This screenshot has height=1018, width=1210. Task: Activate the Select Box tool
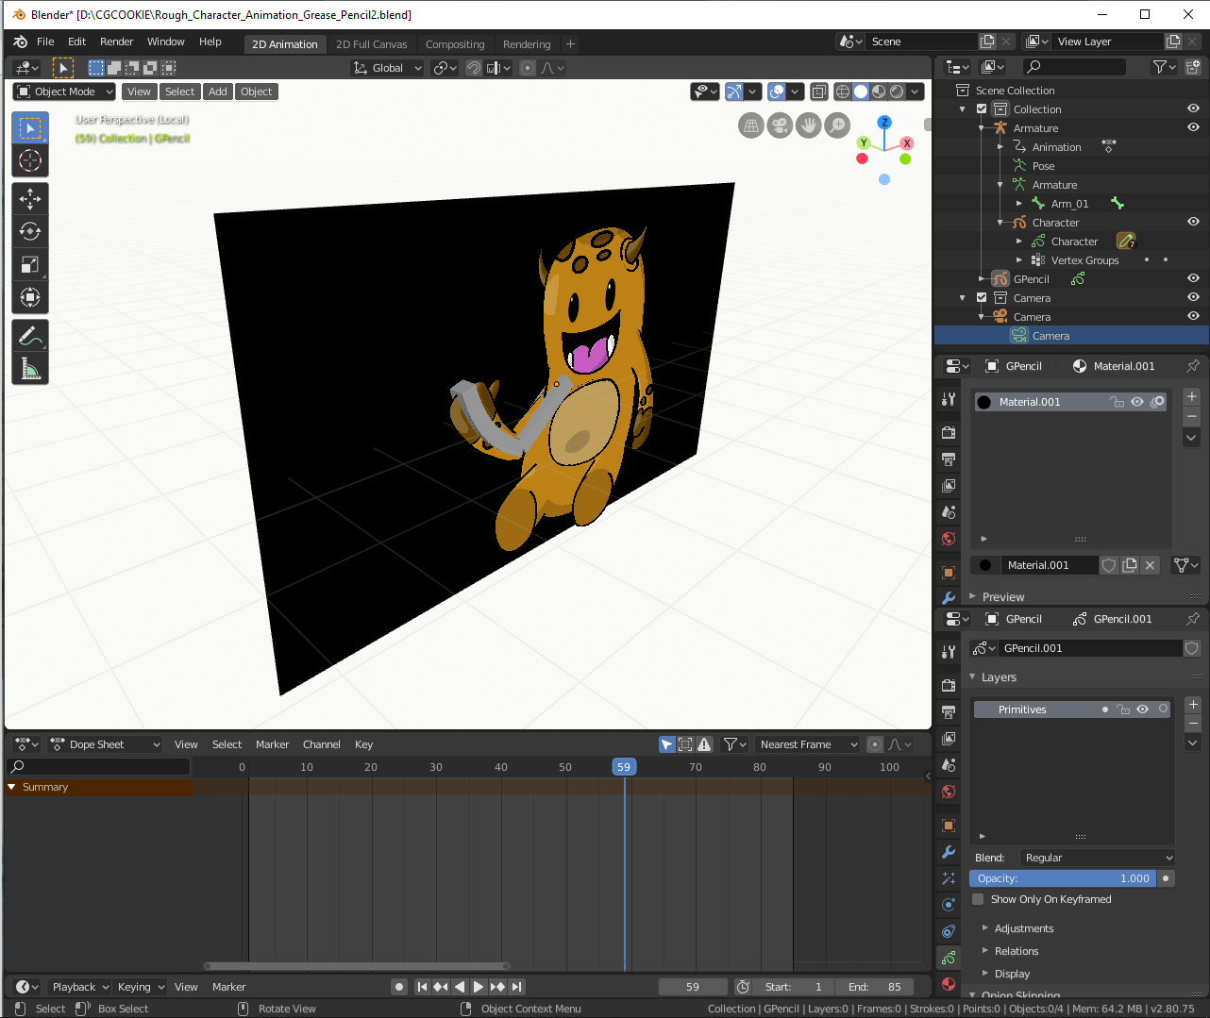[x=30, y=127]
